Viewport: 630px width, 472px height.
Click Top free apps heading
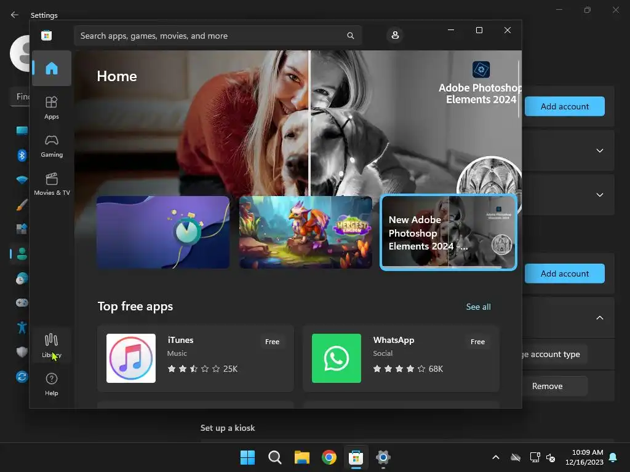click(x=135, y=306)
